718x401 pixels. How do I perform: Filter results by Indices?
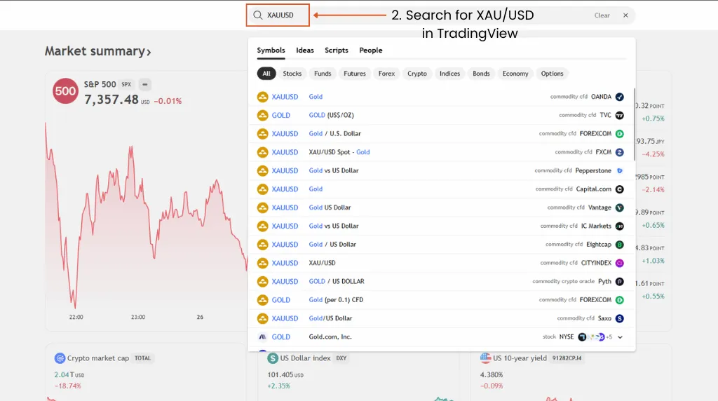[x=449, y=73]
